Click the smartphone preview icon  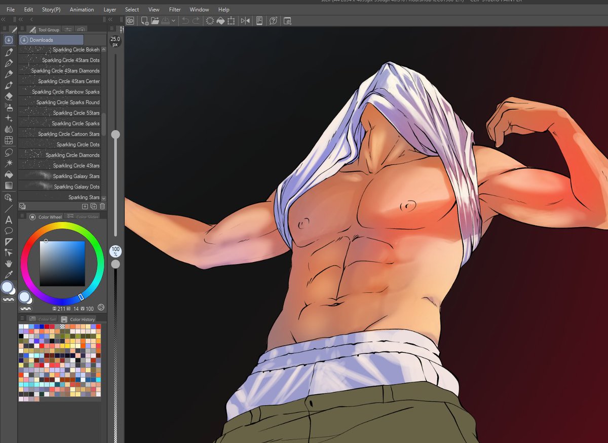[259, 21]
